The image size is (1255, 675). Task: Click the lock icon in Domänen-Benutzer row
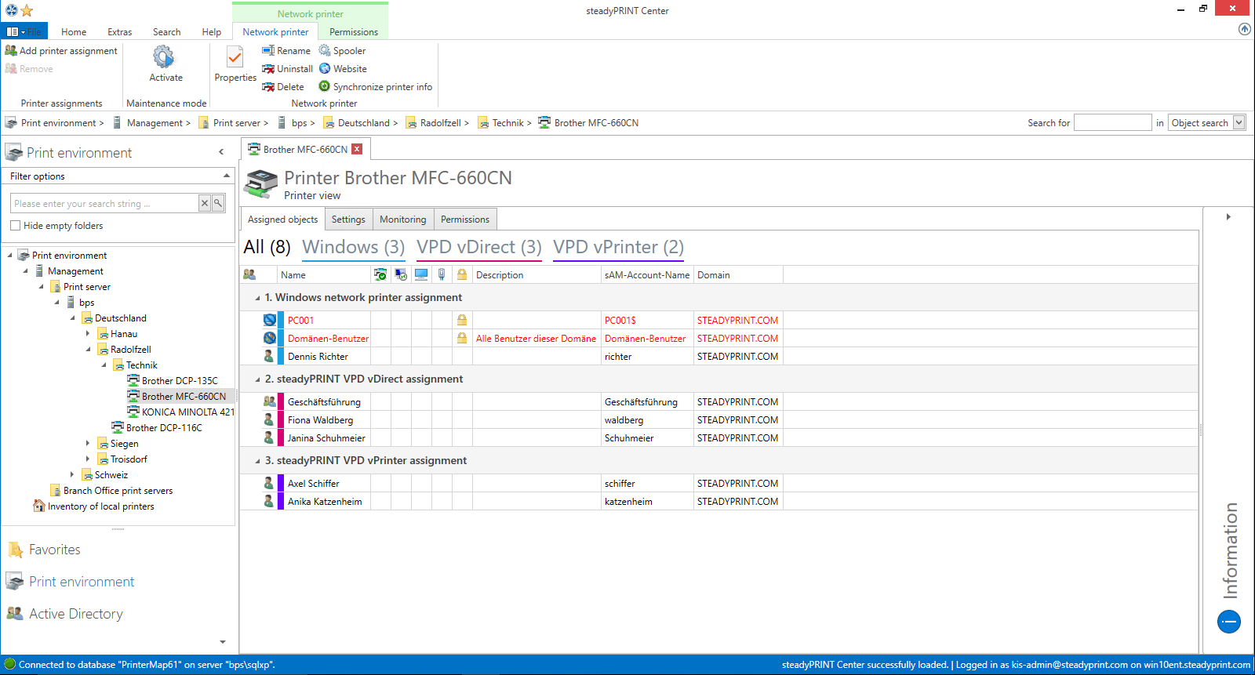[462, 338]
